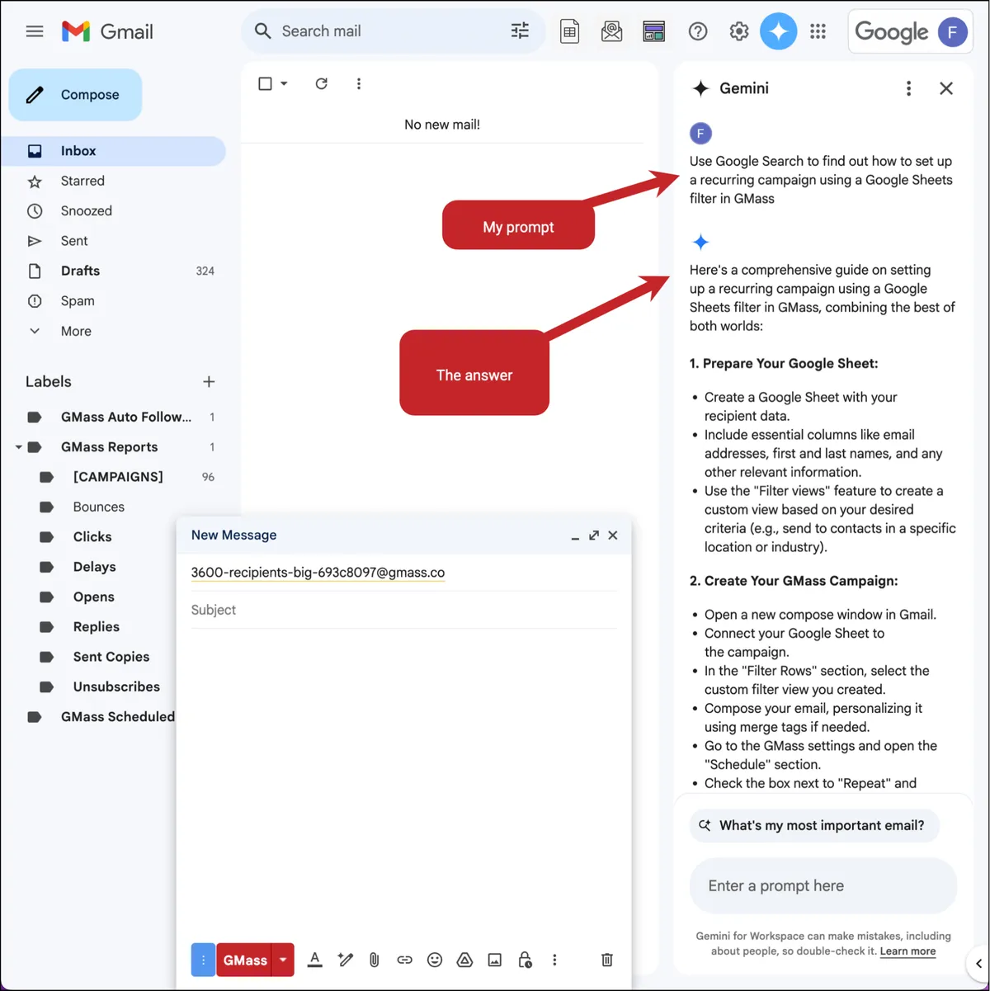Open Google apps grid
Viewport: 990px width, 991px height.
tap(818, 31)
